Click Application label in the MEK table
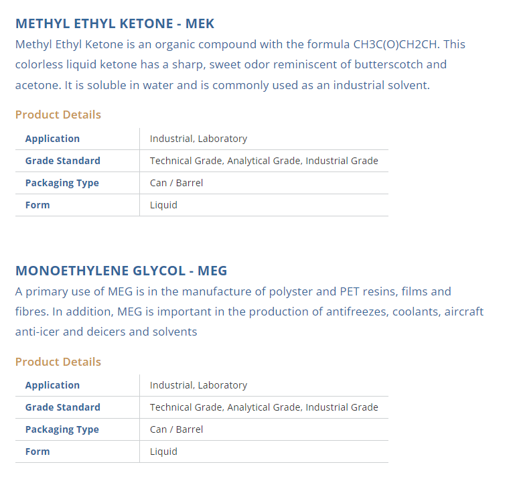 pos(52,139)
